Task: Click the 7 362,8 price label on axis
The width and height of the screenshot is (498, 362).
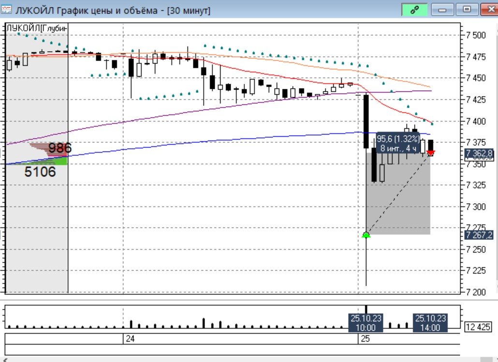Action: [479, 154]
